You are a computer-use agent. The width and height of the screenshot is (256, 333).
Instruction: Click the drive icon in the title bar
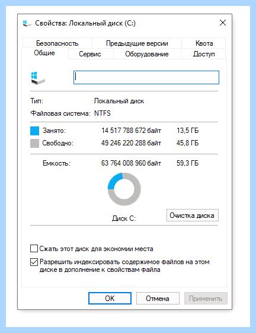tap(27, 23)
